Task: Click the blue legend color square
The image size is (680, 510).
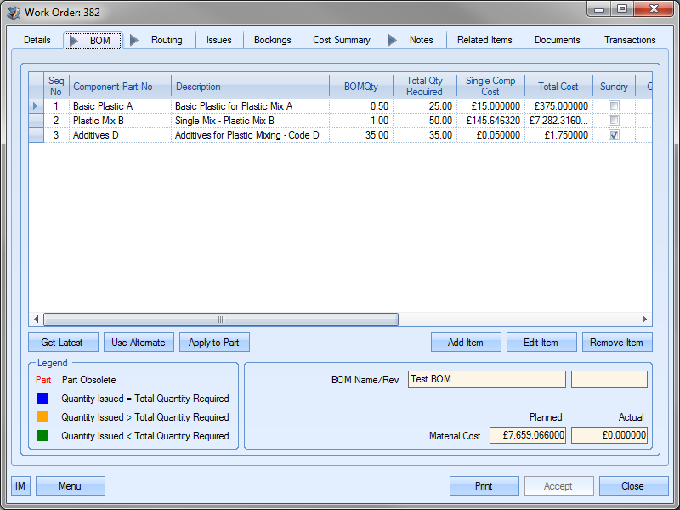Action: (x=43, y=399)
